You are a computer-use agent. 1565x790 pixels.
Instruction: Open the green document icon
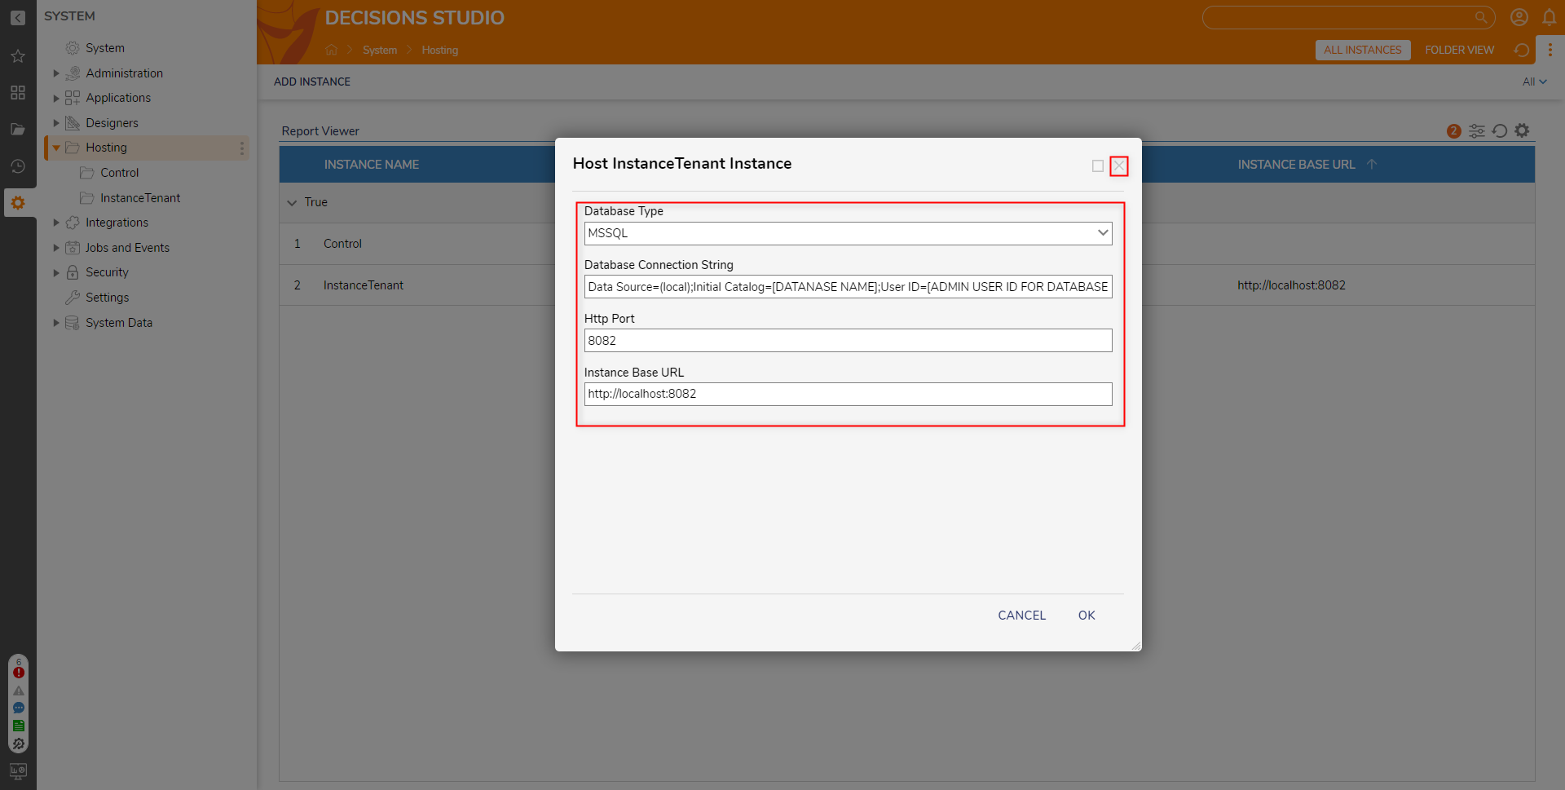click(19, 726)
